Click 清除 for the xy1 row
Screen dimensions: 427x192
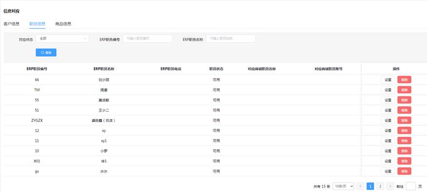405,141
